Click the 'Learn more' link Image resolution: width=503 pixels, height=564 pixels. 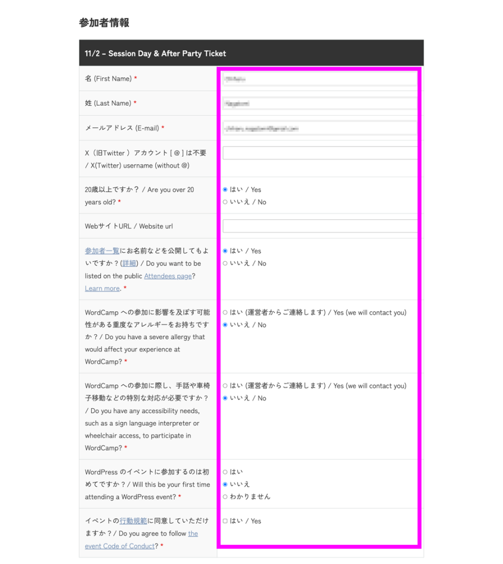click(x=102, y=288)
